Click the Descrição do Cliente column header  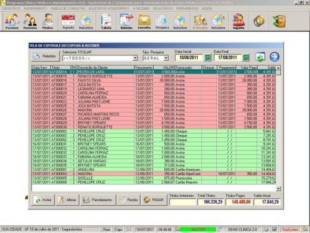pos(105,68)
